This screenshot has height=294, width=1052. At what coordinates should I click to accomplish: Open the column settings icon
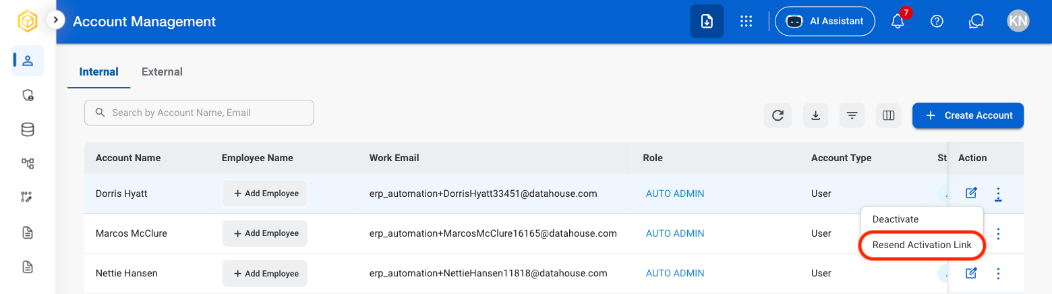tap(888, 115)
